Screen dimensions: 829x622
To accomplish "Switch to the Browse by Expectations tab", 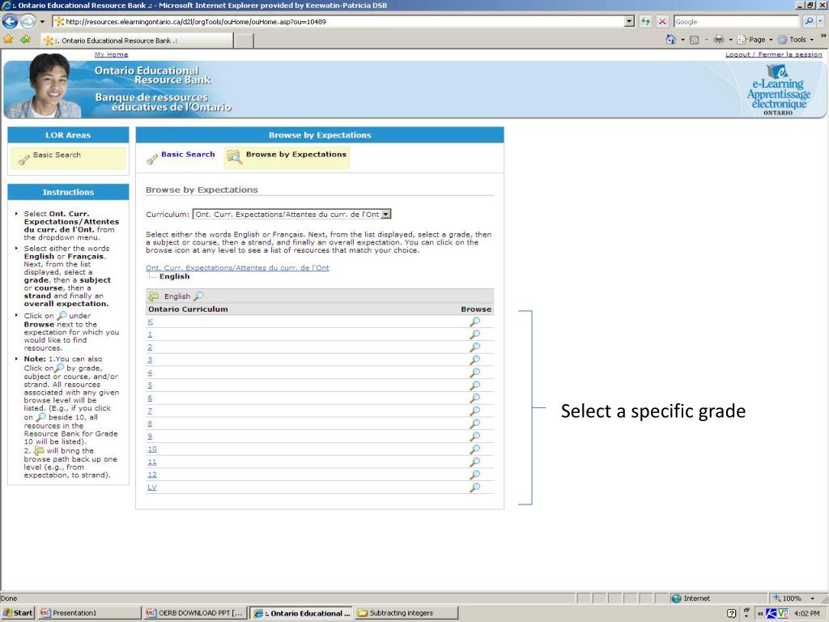I will click(x=287, y=157).
